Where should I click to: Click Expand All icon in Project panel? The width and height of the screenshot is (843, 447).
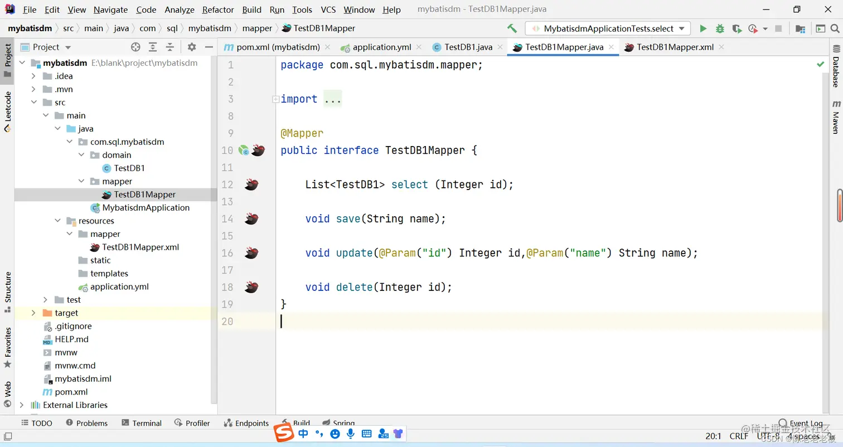click(152, 47)
